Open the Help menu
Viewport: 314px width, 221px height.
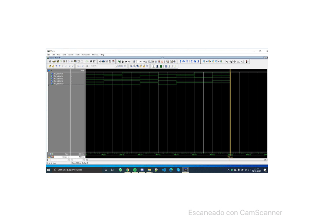[103, 55]
